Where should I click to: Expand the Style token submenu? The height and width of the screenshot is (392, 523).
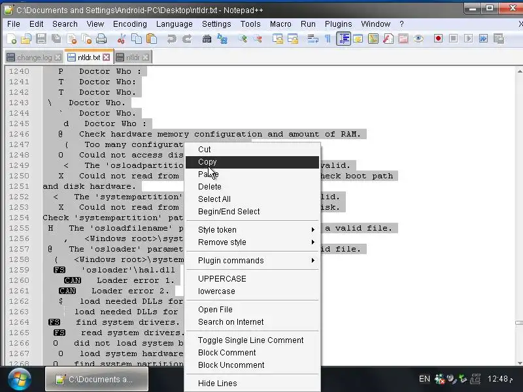(252, 230)
